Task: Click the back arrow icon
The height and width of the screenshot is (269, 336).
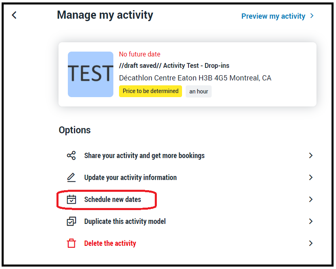Action: tap(14, 15)
